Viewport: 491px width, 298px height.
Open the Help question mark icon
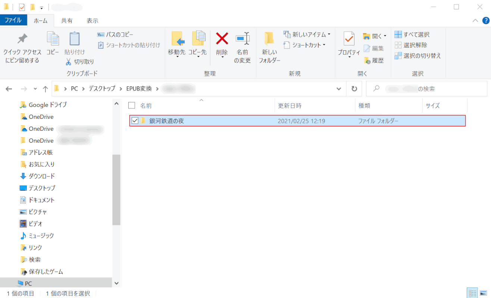(486, 20)
